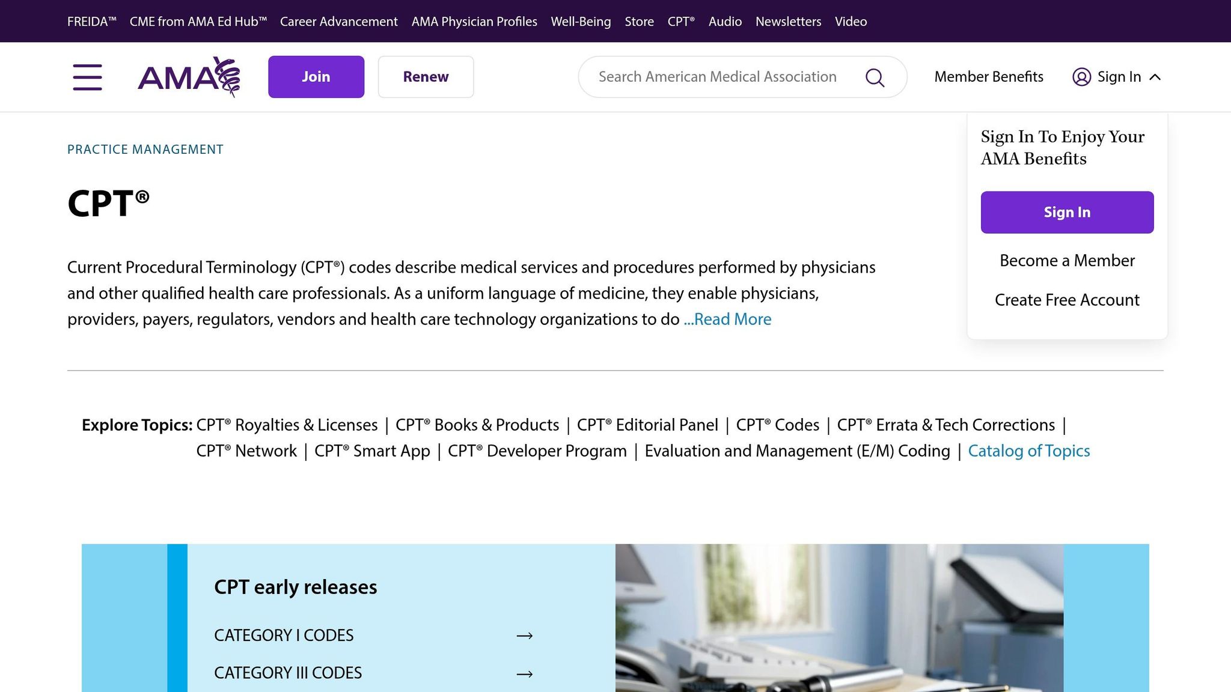Click the CPT early releases heading
Screen dimensions: 1231x692
[295, 587]
